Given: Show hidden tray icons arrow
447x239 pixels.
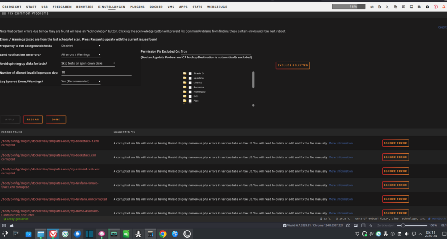Looking at the screenshot, I should [420, 234].
